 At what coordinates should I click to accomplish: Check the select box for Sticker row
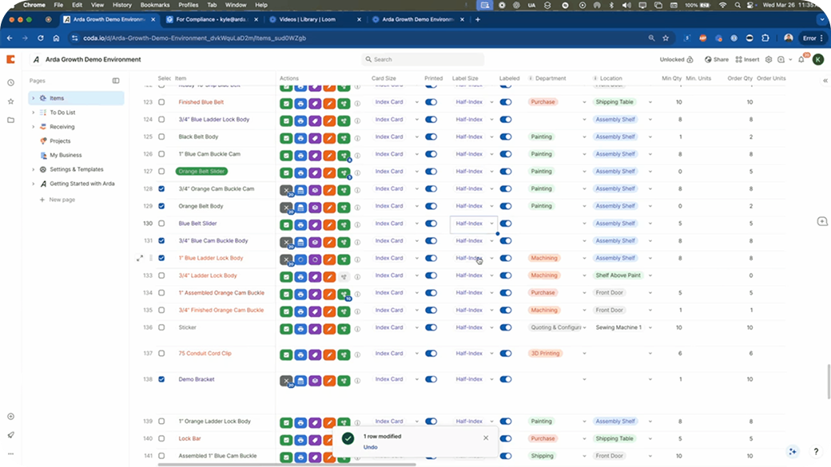coord(161,327)
